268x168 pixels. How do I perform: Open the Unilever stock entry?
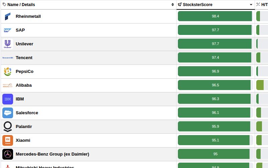coord(24,44)
